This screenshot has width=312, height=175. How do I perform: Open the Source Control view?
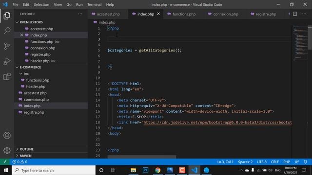(x=7, y=46)
